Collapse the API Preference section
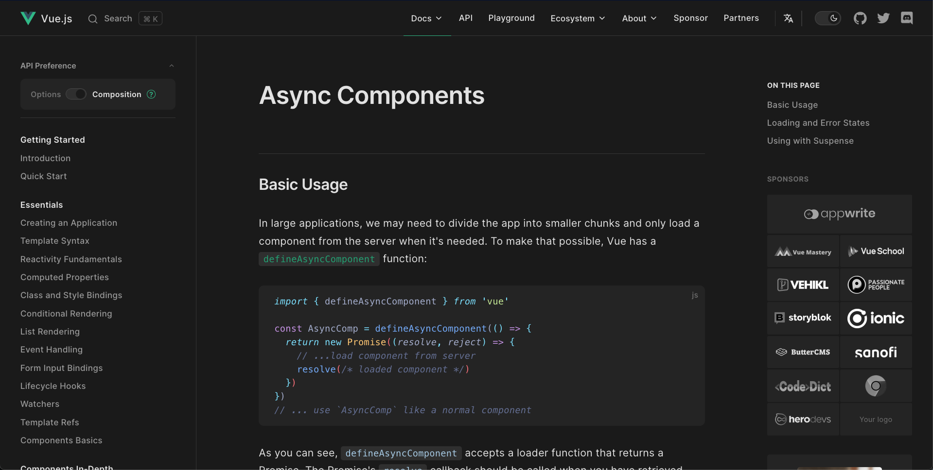The width and height of the screenshot is (933, 470). [171, 66]
